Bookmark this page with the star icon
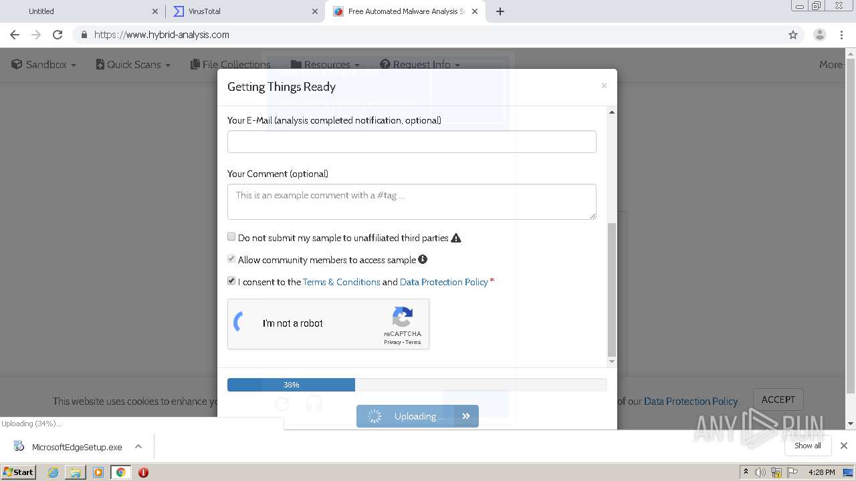 pos(793,35)
